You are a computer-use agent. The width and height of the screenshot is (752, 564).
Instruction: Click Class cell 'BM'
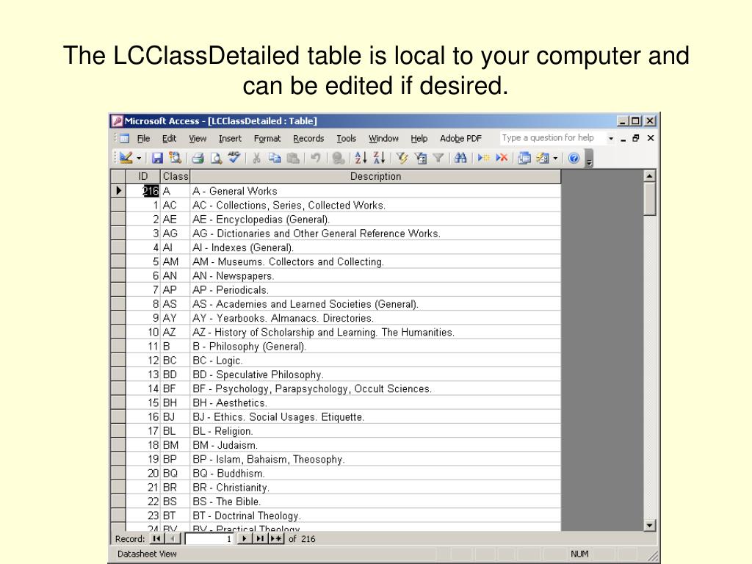pos(176,444)
